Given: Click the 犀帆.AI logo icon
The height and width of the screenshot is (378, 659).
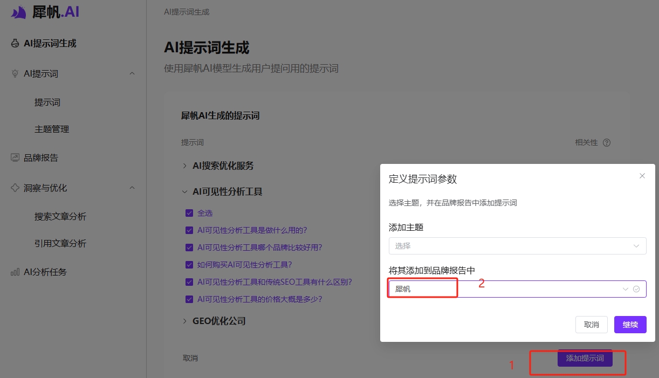Looking at the screenshot, I should 18,11.
